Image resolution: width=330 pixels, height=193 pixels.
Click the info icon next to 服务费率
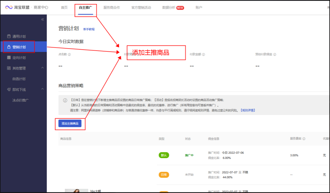pyautogui.click(x=304, y=139)
